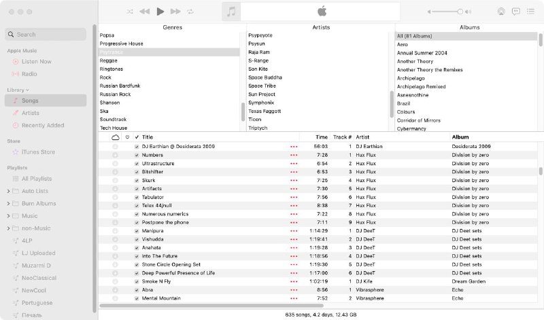Select artist Ticon
Image resolution: width=544 pixels, height=320 pixels.
[x=254, y=120]
